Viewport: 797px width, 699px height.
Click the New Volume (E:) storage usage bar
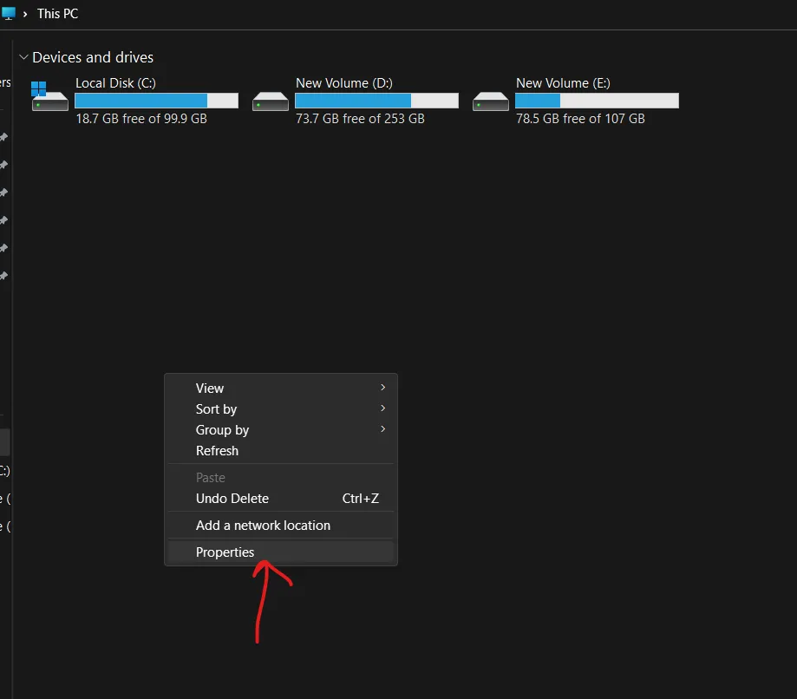[597, 101]
